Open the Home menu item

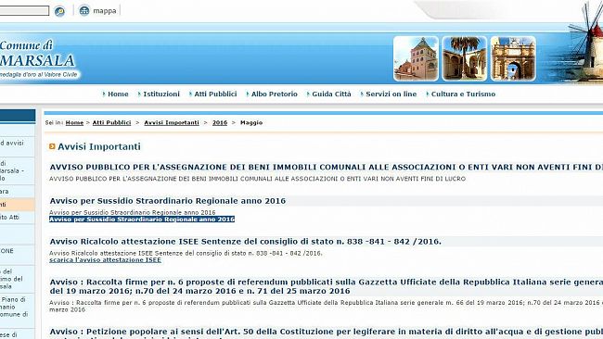click(x=118, y=94)
